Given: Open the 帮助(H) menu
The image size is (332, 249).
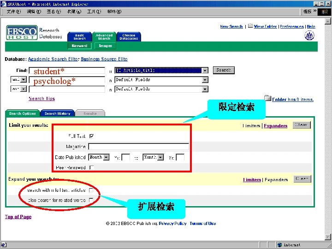Looking at the screenshot, I should (114, 12).
